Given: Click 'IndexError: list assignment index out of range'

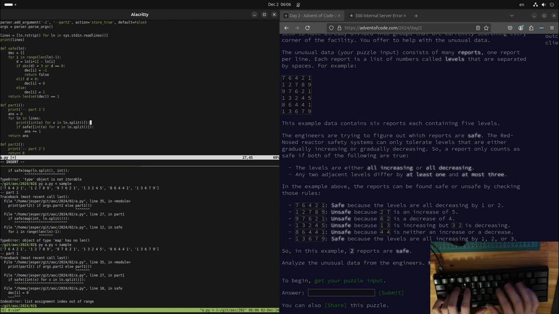Looking at the screenshot, I should 47,301.
